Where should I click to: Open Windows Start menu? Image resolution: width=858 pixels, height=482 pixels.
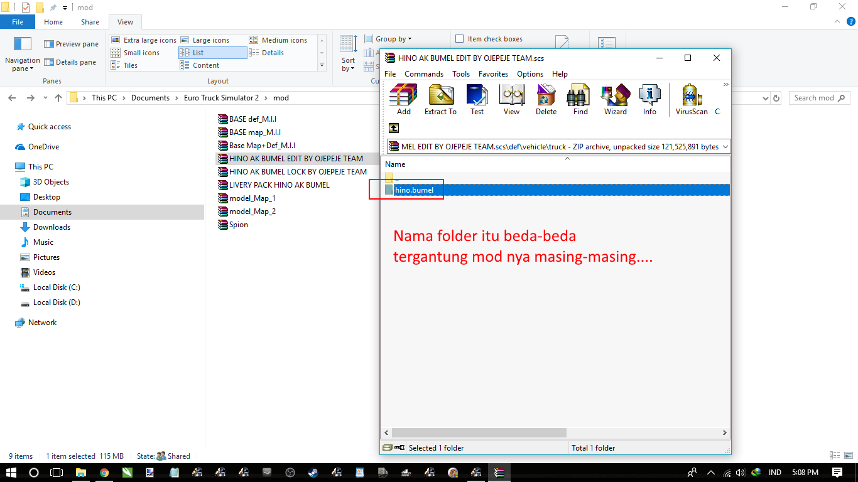coord(11,472)
